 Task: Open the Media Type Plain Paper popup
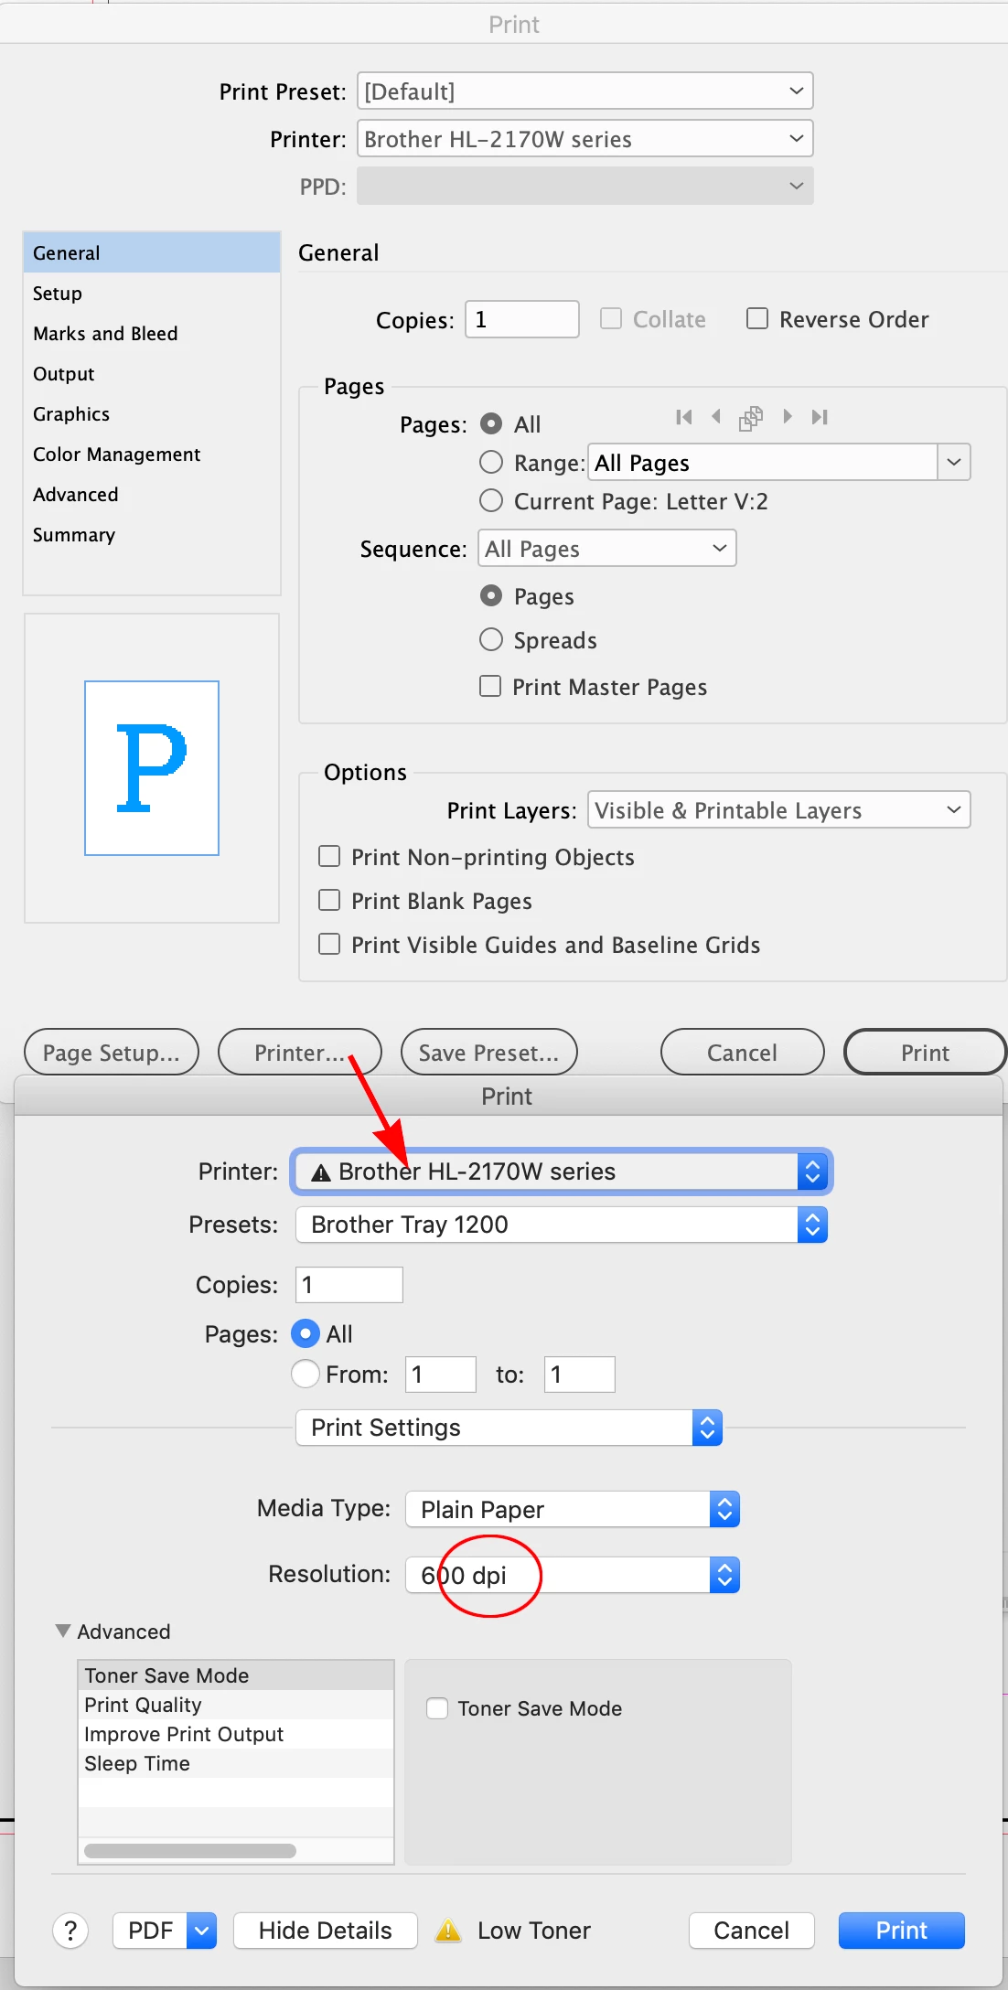tap(573, 1509)
